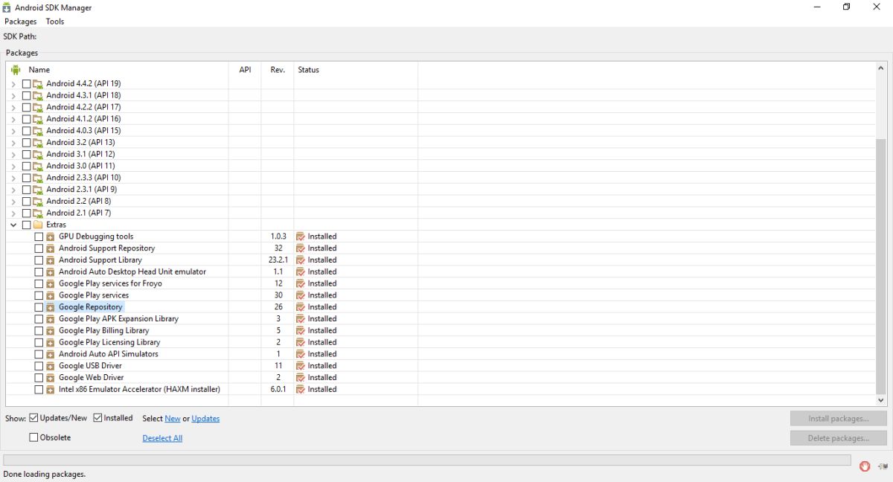Check the Extras folder checkbox
893x482 pixels.
pyautogui.click(x=26, y=225)
